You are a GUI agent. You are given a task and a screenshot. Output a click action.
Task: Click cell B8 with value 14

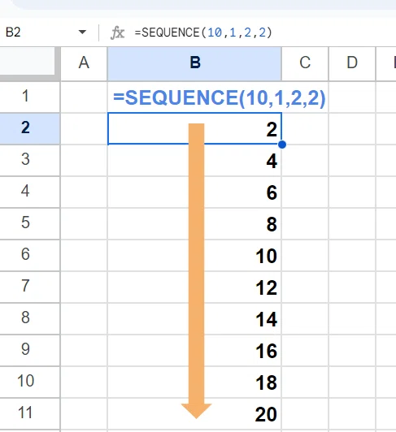[x=194, y=318]
